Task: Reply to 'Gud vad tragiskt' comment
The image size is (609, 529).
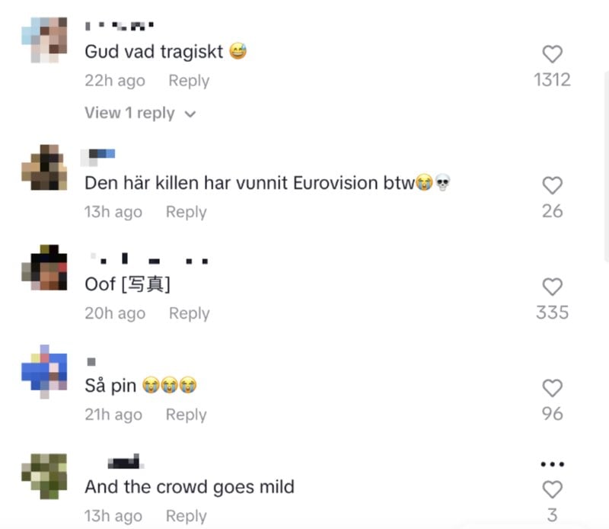Action: click(189, 81)
